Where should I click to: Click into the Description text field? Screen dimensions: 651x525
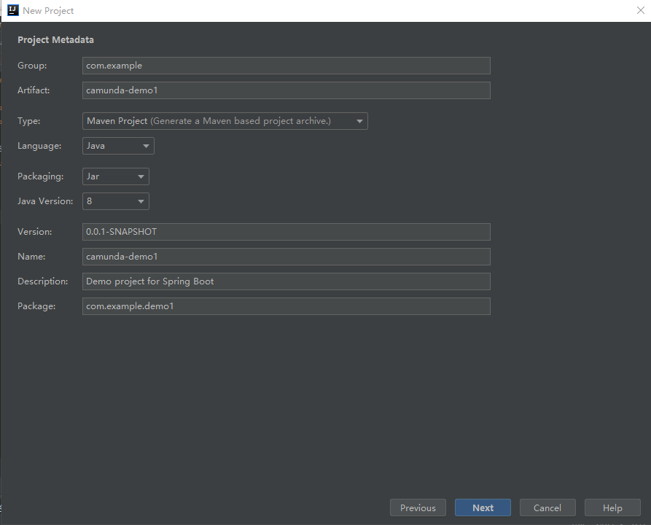[x=286, y=281]
